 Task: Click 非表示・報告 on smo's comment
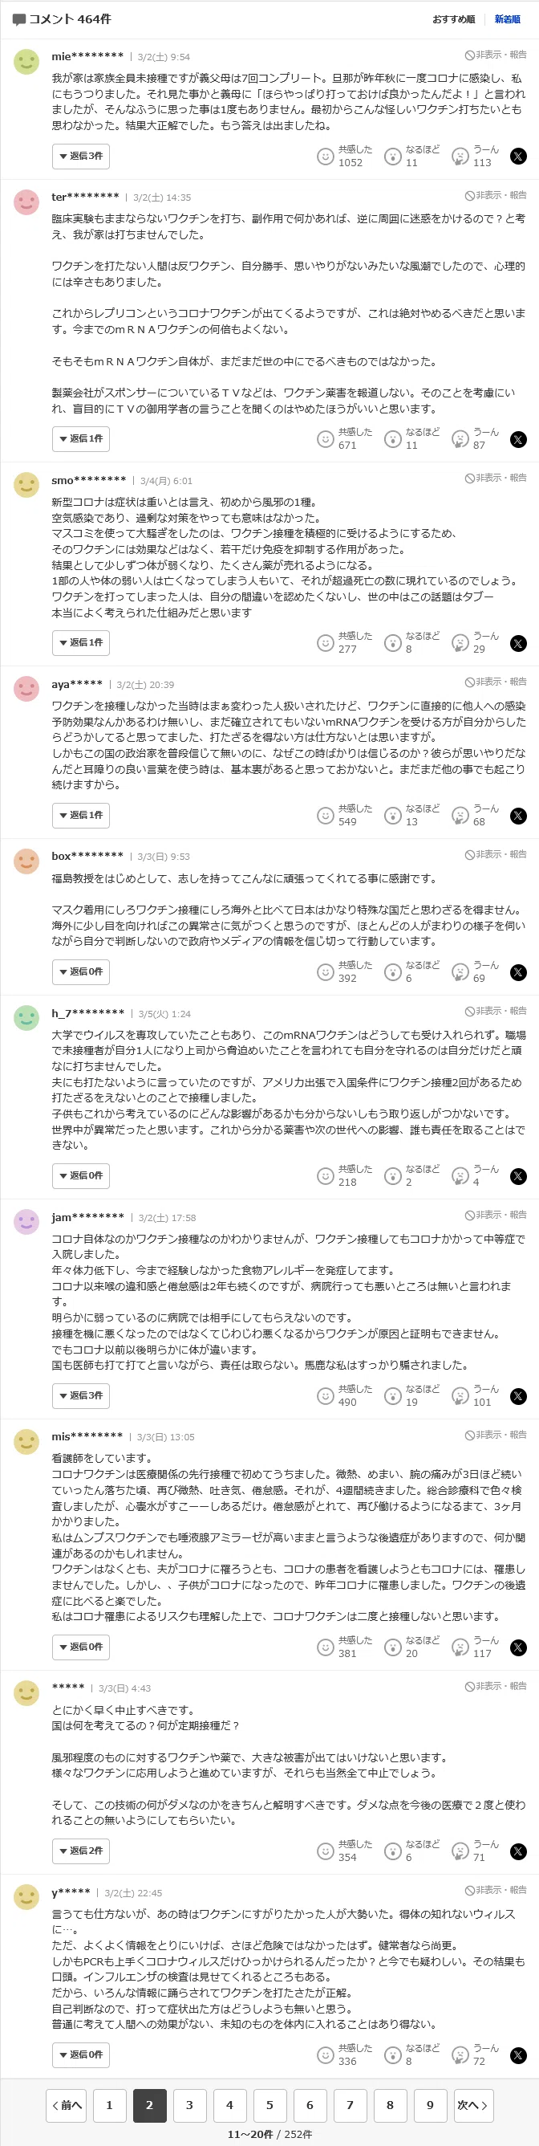[x=496, y=478]
